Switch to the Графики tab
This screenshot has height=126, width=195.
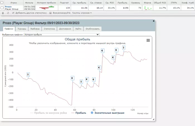[x=9, y=29]
